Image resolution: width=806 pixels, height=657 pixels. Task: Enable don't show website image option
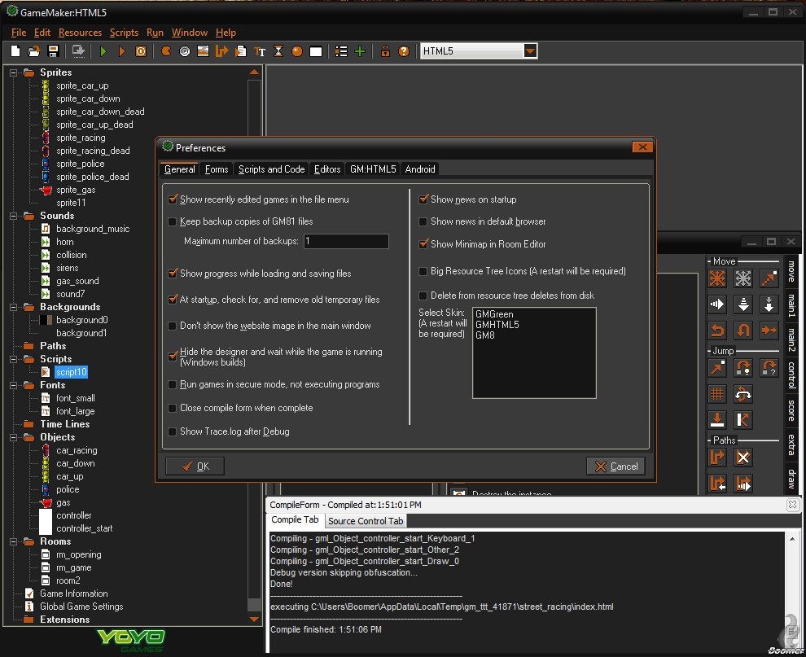pyautogui.click(x=173, y=326)
